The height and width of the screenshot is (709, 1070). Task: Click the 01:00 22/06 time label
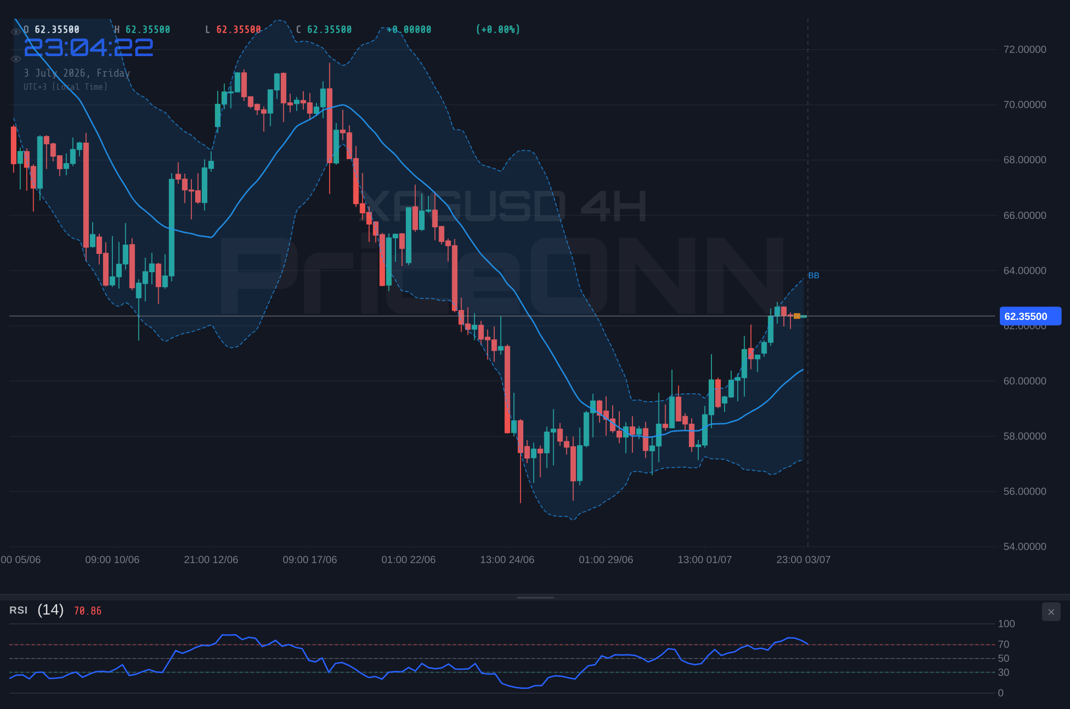click(x=409, y=560)
